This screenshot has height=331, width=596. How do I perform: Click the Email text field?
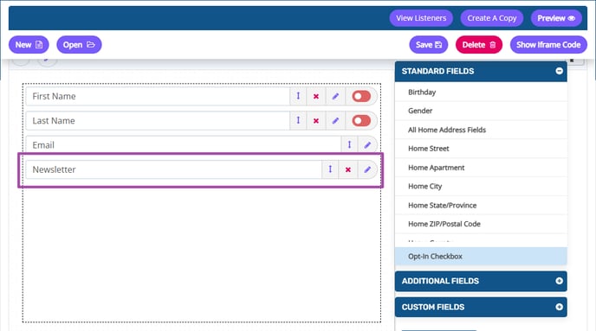pyautogui.click(x=183, y=145)
